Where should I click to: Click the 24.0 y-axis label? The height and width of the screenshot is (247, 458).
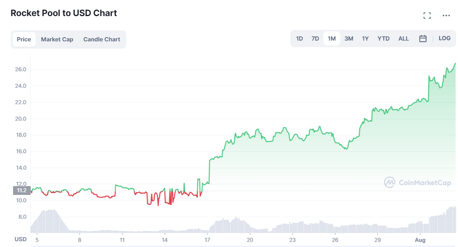click(x=21, y=86)
